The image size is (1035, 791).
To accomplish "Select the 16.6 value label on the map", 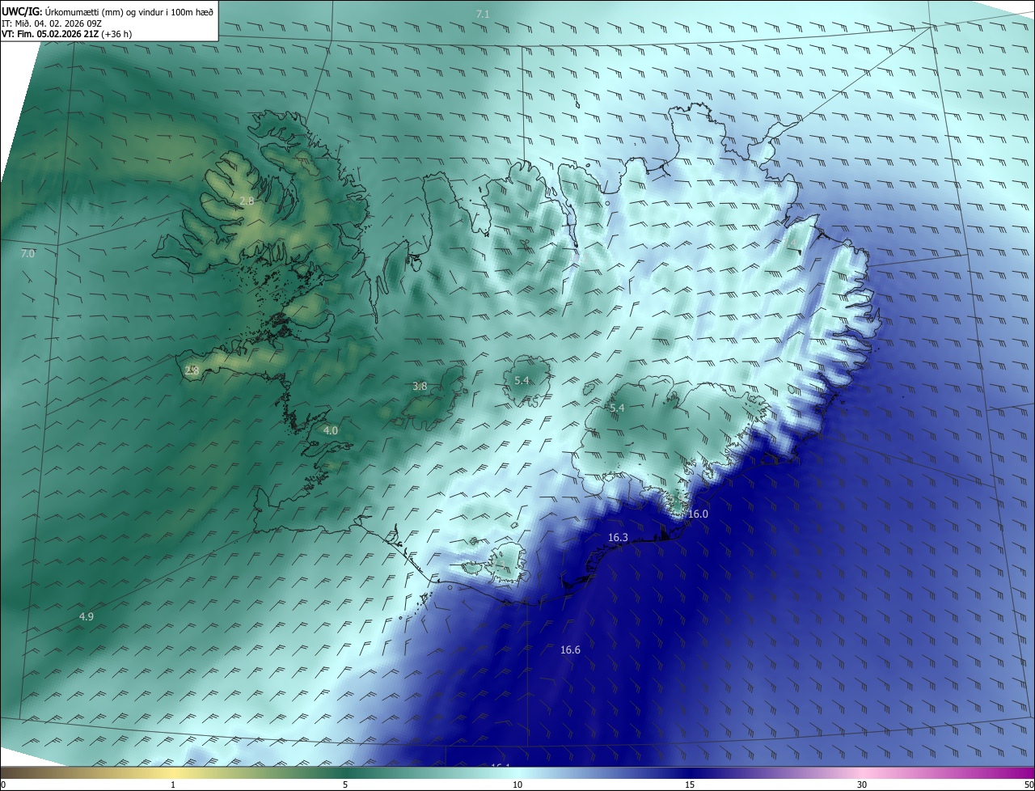I will 570,649.
